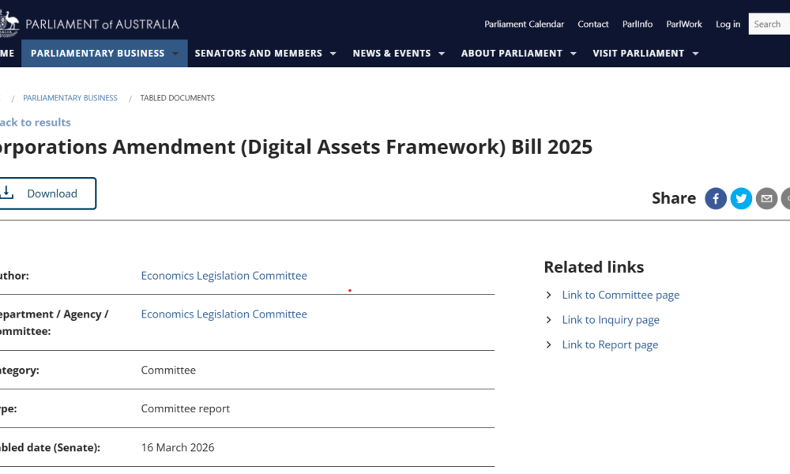Image resolution: width=790 pixels, height=474 pixels.
Task: Share the page on Facebook
Action: tap(716, 198)
